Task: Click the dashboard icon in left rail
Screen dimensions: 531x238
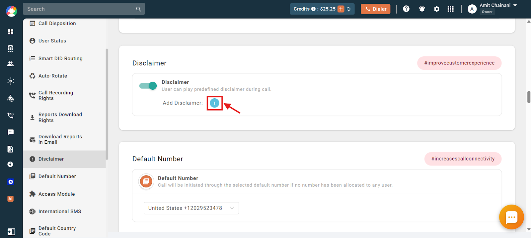Action: coord(11,32)
